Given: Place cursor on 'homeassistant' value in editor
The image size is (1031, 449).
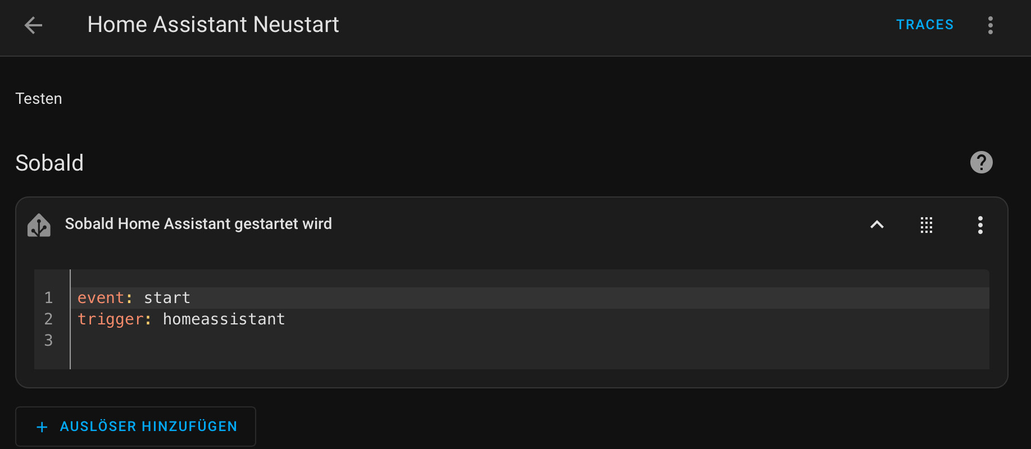Looking at the screenshot, I should tap(224, 319).
